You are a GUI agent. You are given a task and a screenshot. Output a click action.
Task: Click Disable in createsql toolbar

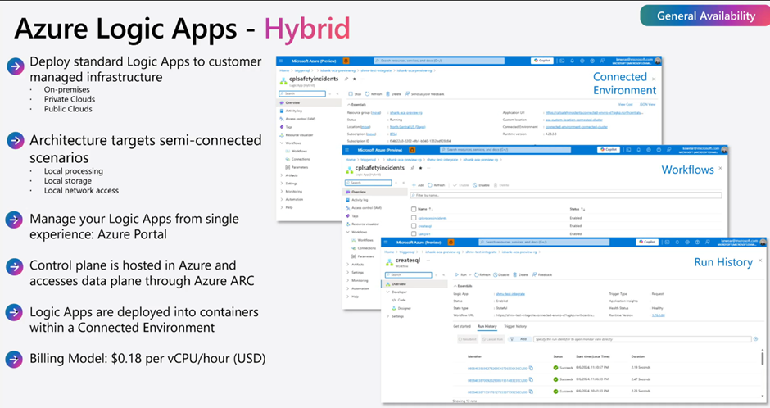[x=501, y=275]
